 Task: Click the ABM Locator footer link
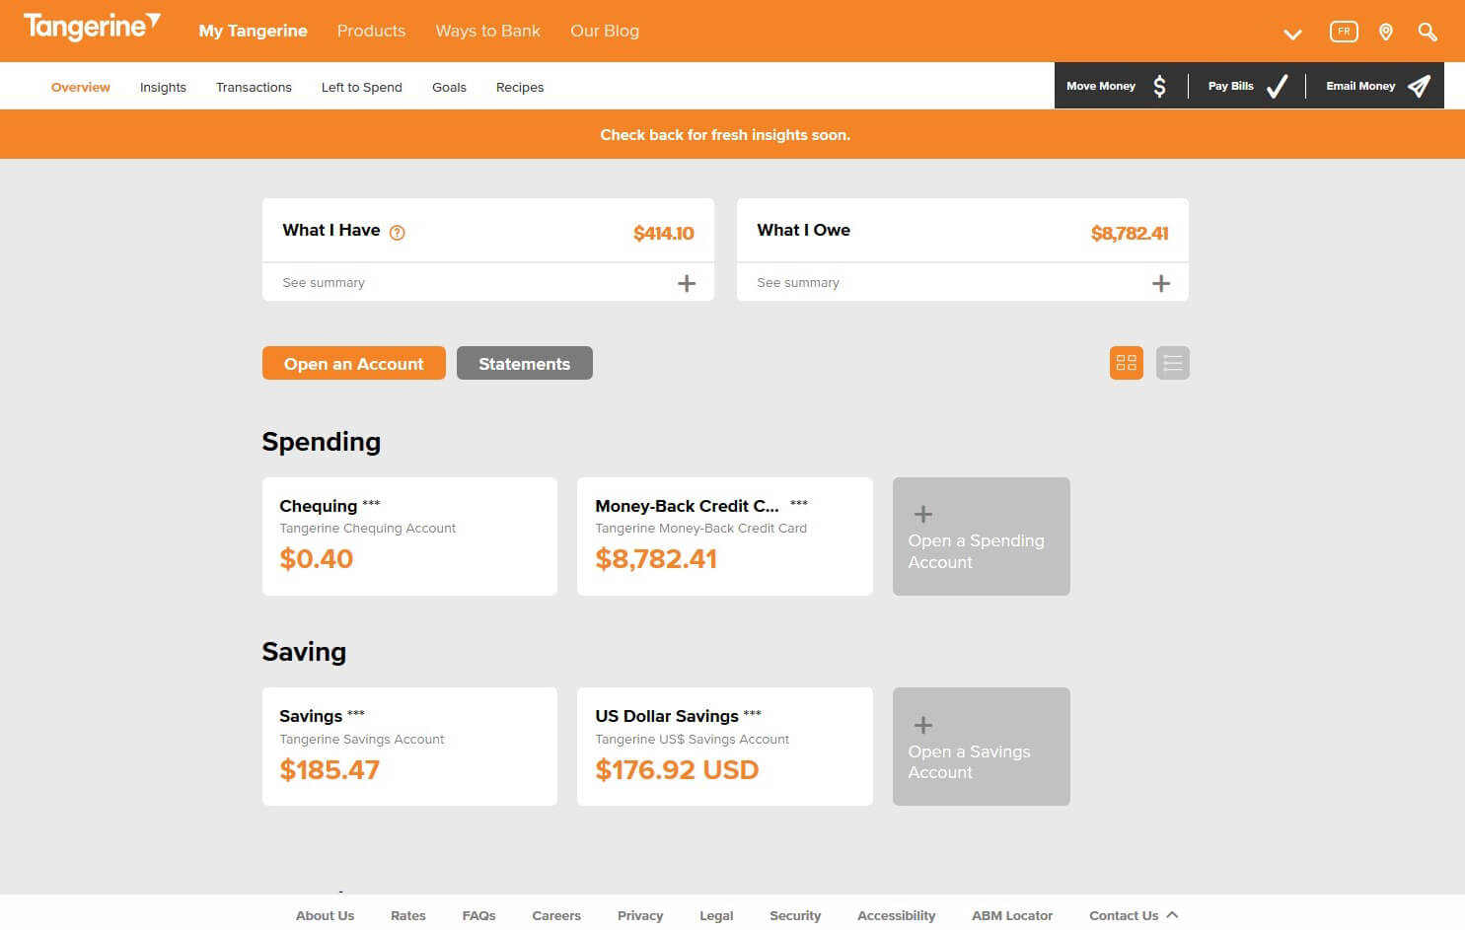pos(1012,915)
